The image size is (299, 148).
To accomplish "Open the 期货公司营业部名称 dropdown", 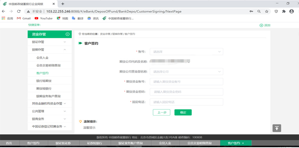I will [x=188, y=72].
